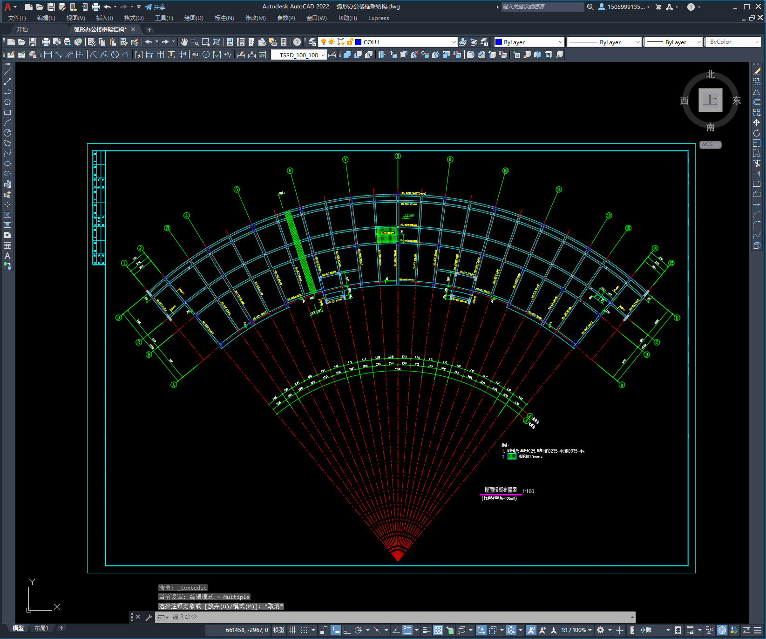Select the Multiline Text A tool
This screenshot has width=766, height=639.
click(7, 256)
